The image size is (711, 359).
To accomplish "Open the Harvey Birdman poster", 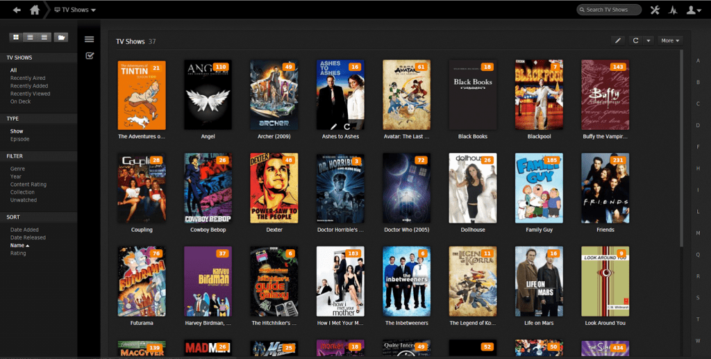I will (208, 281).
